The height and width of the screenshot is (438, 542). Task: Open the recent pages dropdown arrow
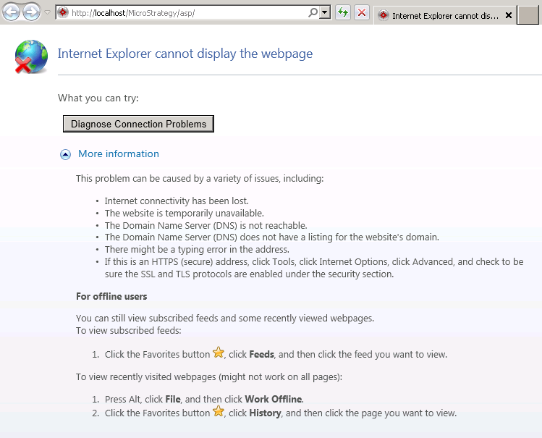pyautogui.click(x=48, y=13)
